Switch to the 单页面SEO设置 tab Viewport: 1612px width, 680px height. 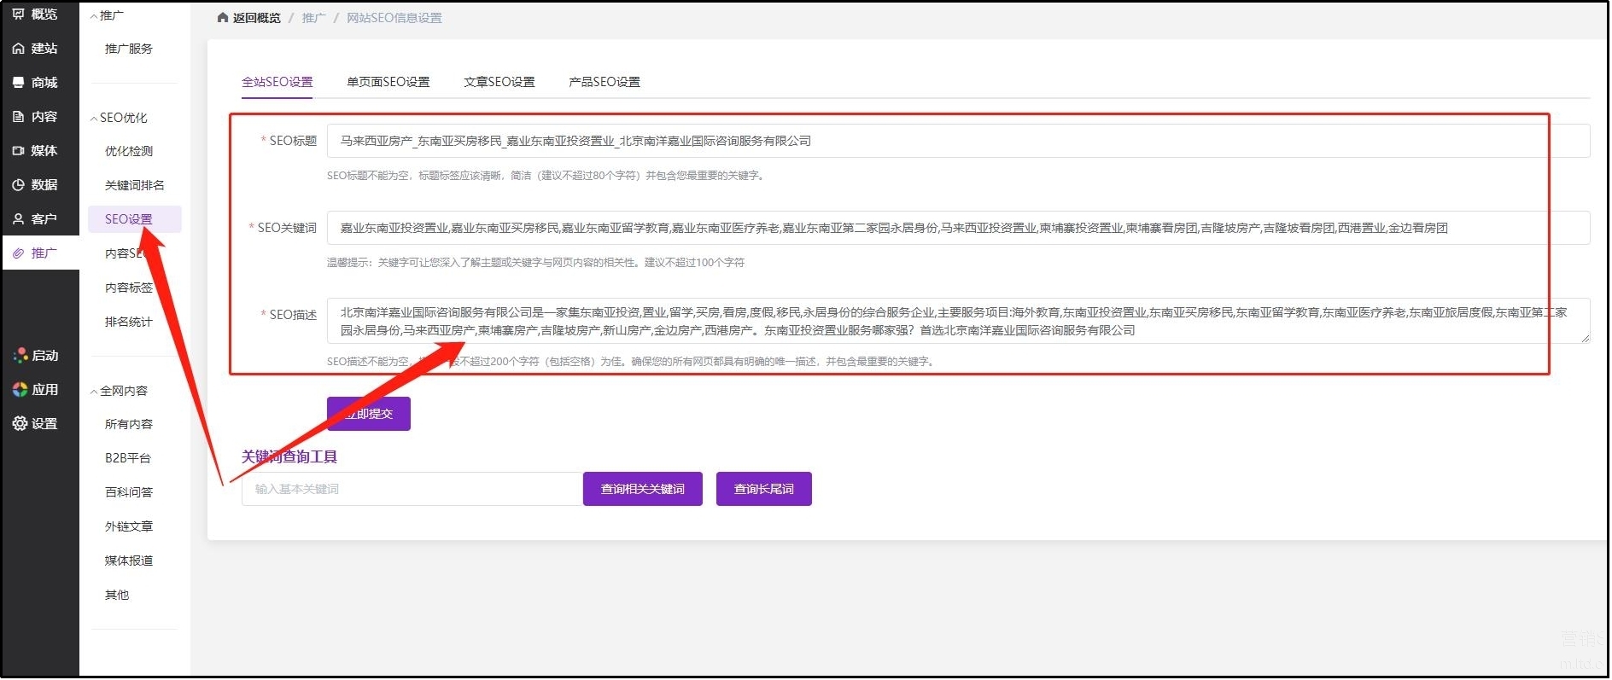[x=388, y=82]
